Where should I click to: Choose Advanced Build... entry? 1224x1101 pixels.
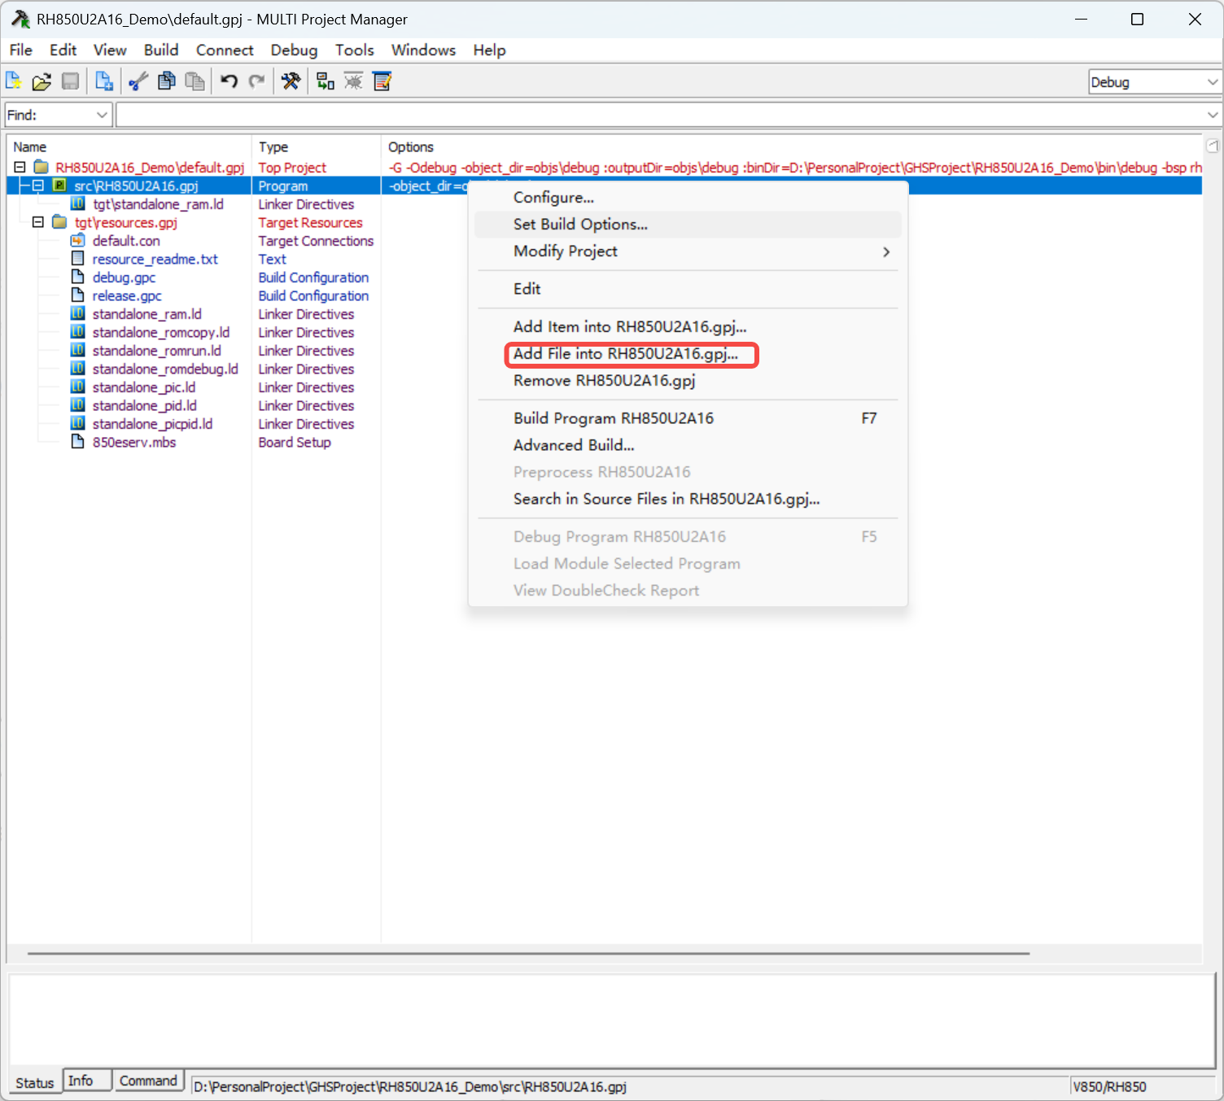coord(688,445)
